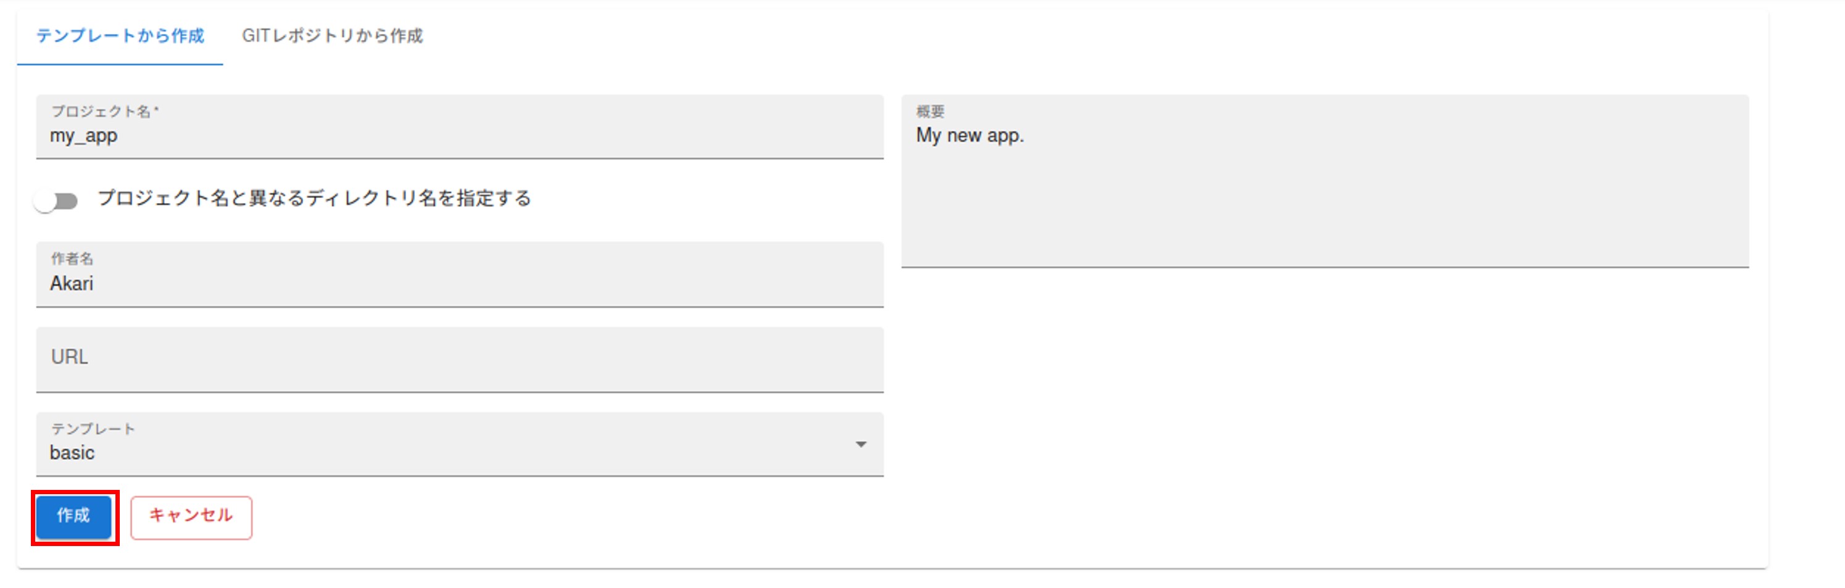This screenshot has width=1845, height=588.
Task: Select the 'basic' template value text
Action: click(x=72, y=453)
